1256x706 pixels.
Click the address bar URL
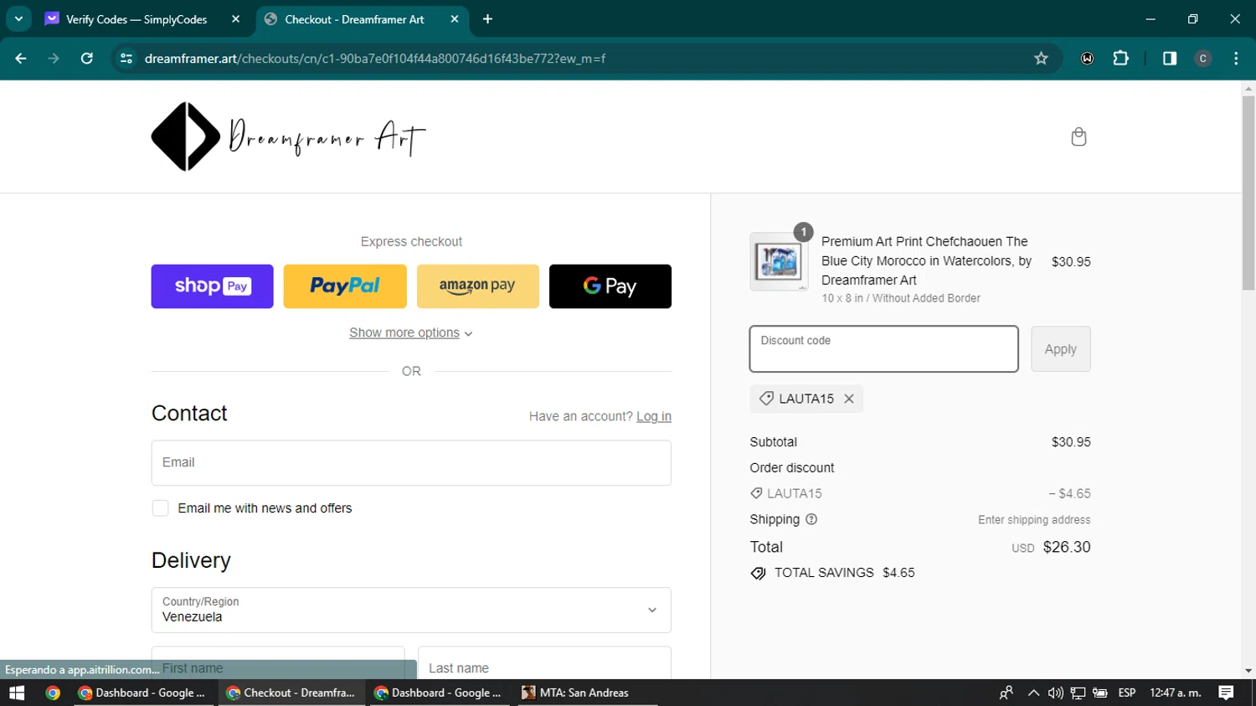pyautogui.click(x=375, y=59)
